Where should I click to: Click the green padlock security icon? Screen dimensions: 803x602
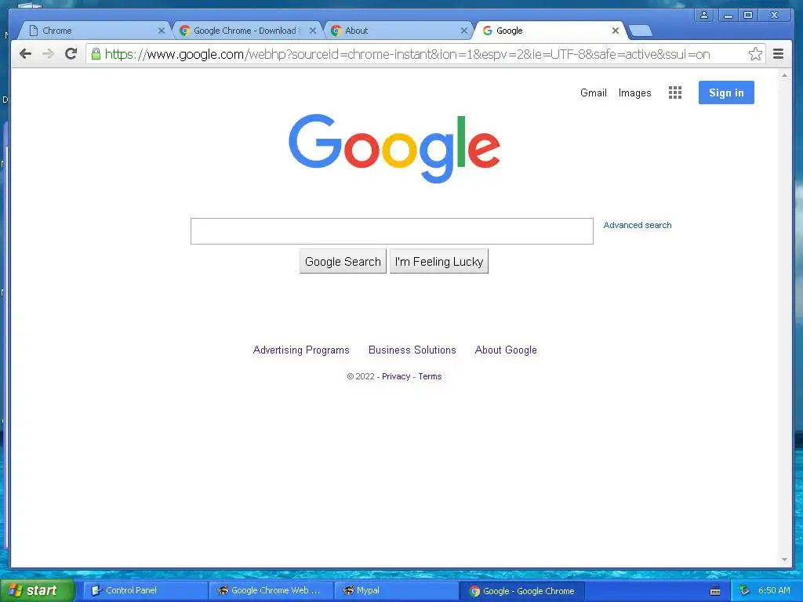[x=96, y=54]
